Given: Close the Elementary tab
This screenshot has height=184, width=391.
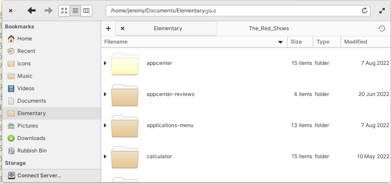Looking at the screenshot, I should coord(123,28).
